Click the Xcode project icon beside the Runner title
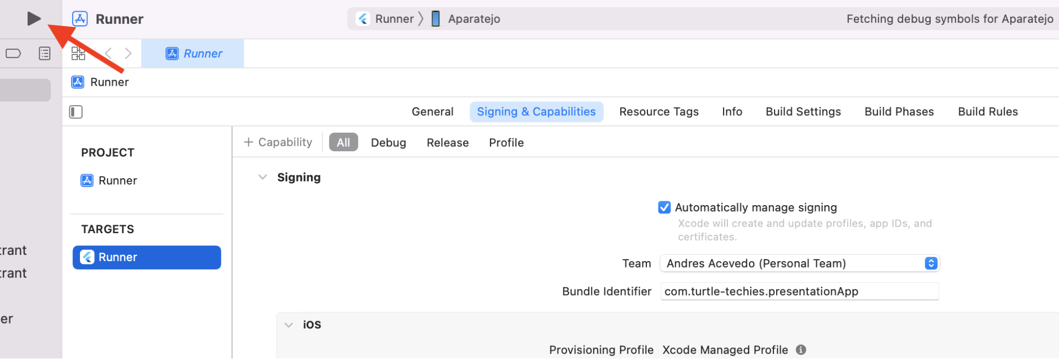Viewport: 1059px width, 359px height. (x=79, y=19)
